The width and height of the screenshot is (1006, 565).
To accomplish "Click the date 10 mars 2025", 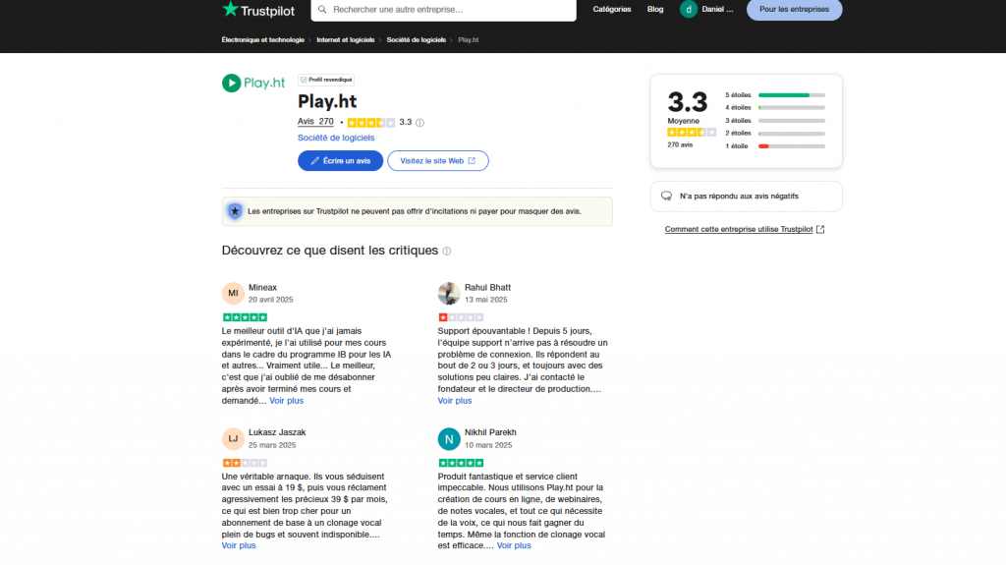I will (488, 445).
